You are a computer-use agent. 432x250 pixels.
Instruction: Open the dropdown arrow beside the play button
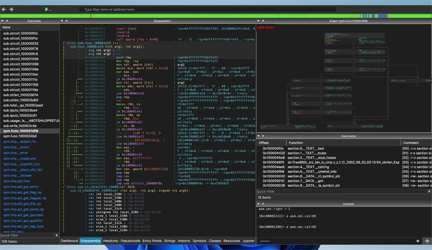[50, 10]
